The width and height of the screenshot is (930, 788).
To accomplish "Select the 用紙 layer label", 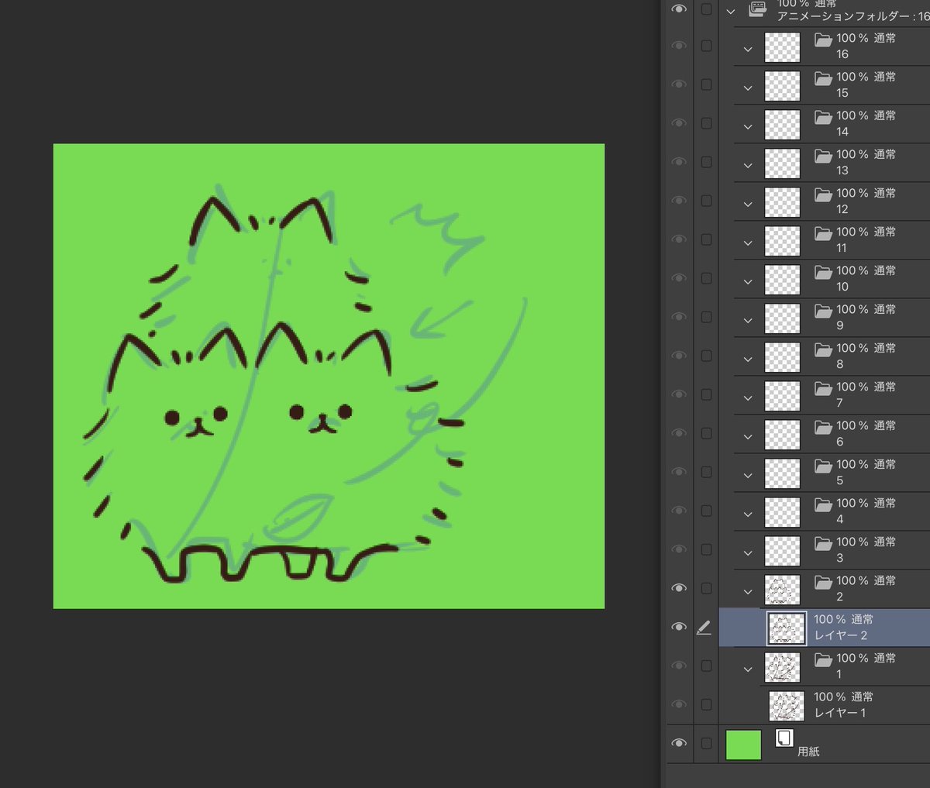I will click(808, 752).
